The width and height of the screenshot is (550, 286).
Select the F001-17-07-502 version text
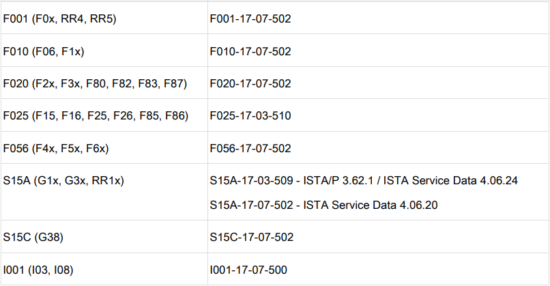250,19
